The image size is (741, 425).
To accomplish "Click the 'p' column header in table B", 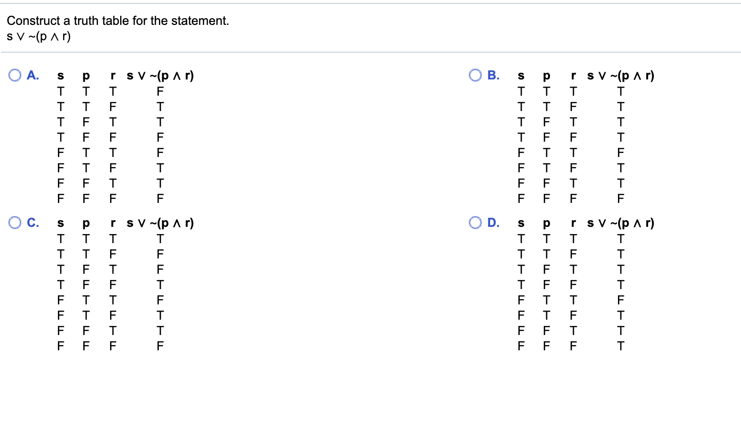I will (x=546, y=75).
